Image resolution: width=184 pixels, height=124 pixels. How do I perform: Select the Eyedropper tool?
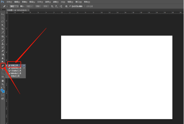(3, 33)
